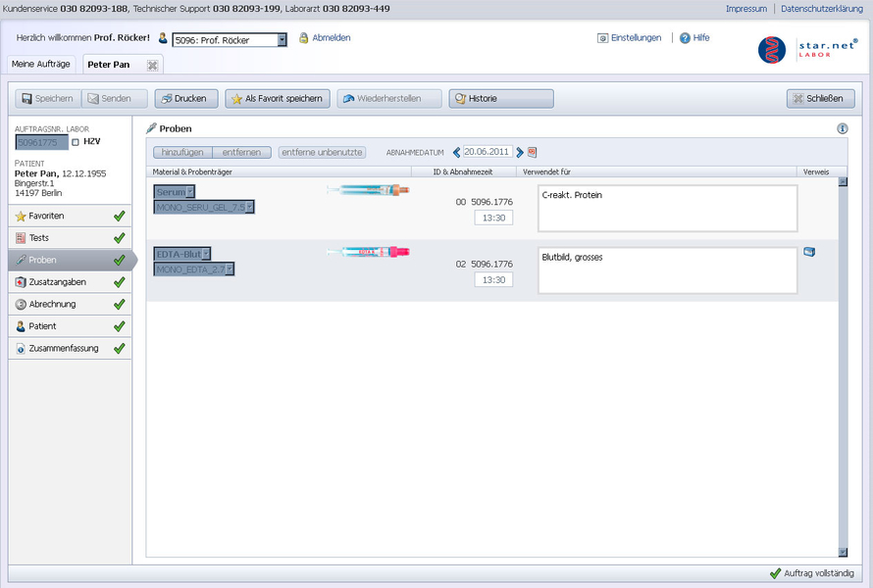Open the Hilfe help icon link
The height and width of the screenshot is (588, 873).
[687, 38]
